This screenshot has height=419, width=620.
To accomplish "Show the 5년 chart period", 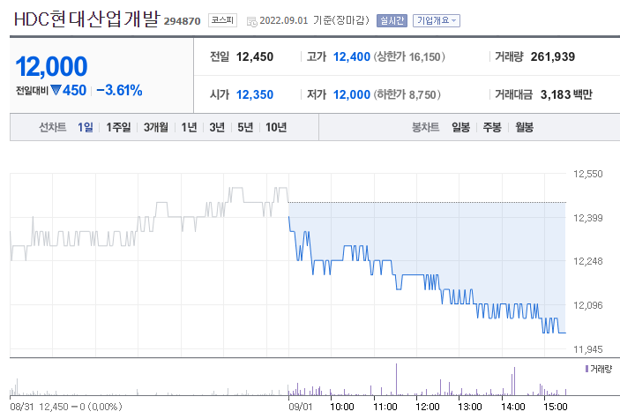I will (x=245, y=127).
